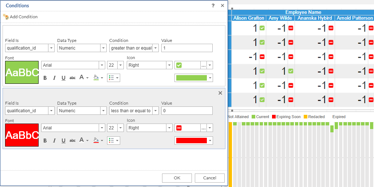Screen dimensions: 374x187
Task: Open red minus icon dropdown
Action: coord(210,128)
